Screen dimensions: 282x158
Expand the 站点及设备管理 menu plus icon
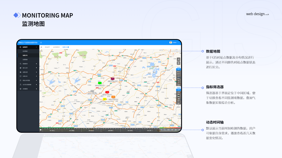click(x=36, y=85)
